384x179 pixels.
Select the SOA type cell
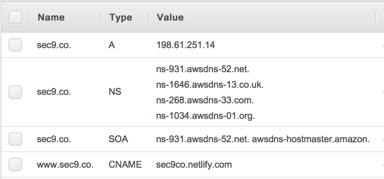coord(118,139)
